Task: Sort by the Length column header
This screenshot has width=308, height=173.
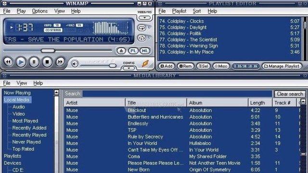Action: (x=260, y=103)
